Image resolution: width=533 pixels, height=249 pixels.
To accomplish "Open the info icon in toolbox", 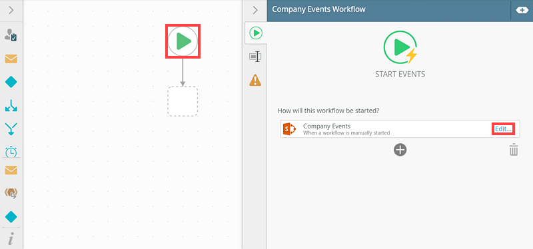I will coord(11,239).
